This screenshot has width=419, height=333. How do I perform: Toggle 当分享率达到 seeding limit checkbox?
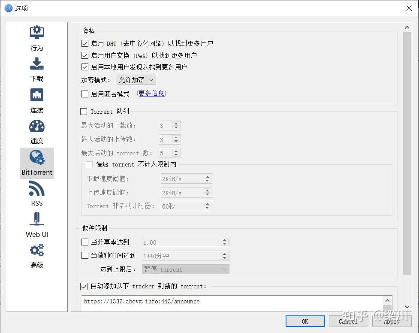click(x=84, y=242)
